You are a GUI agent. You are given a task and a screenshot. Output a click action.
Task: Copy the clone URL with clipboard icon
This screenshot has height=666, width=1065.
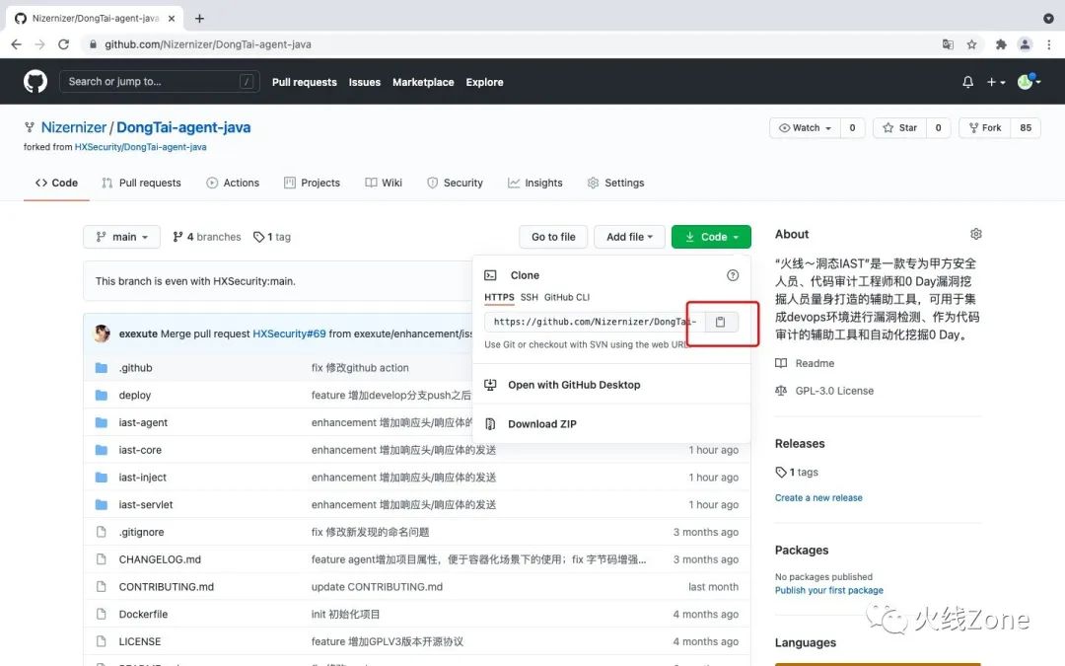coord(721,322)
